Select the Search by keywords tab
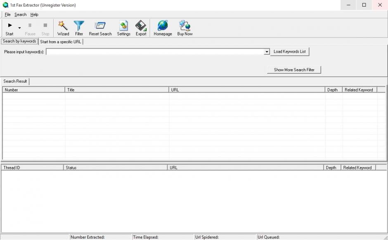 tap(19, 41)
